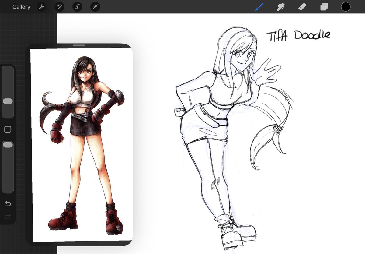This screenshot has width=365, height=254.
Task: Click the brush opacity slider handle
Action: point(8,145)
